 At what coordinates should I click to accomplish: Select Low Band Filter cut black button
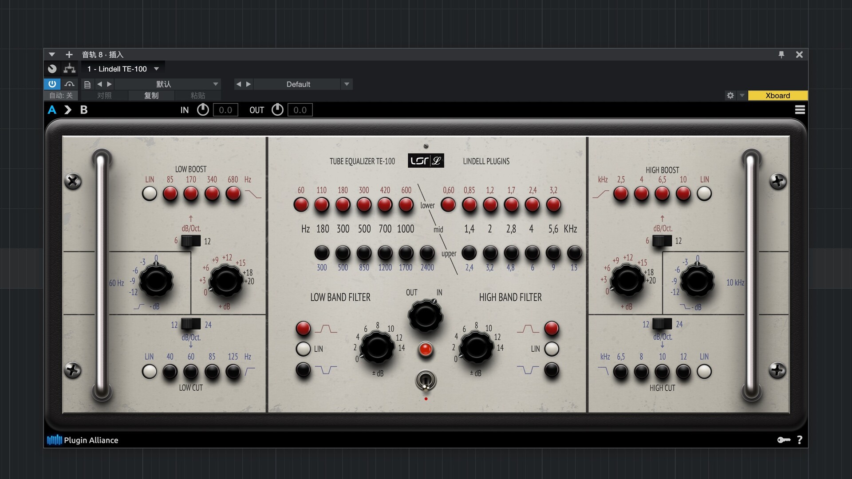point(303,369)
